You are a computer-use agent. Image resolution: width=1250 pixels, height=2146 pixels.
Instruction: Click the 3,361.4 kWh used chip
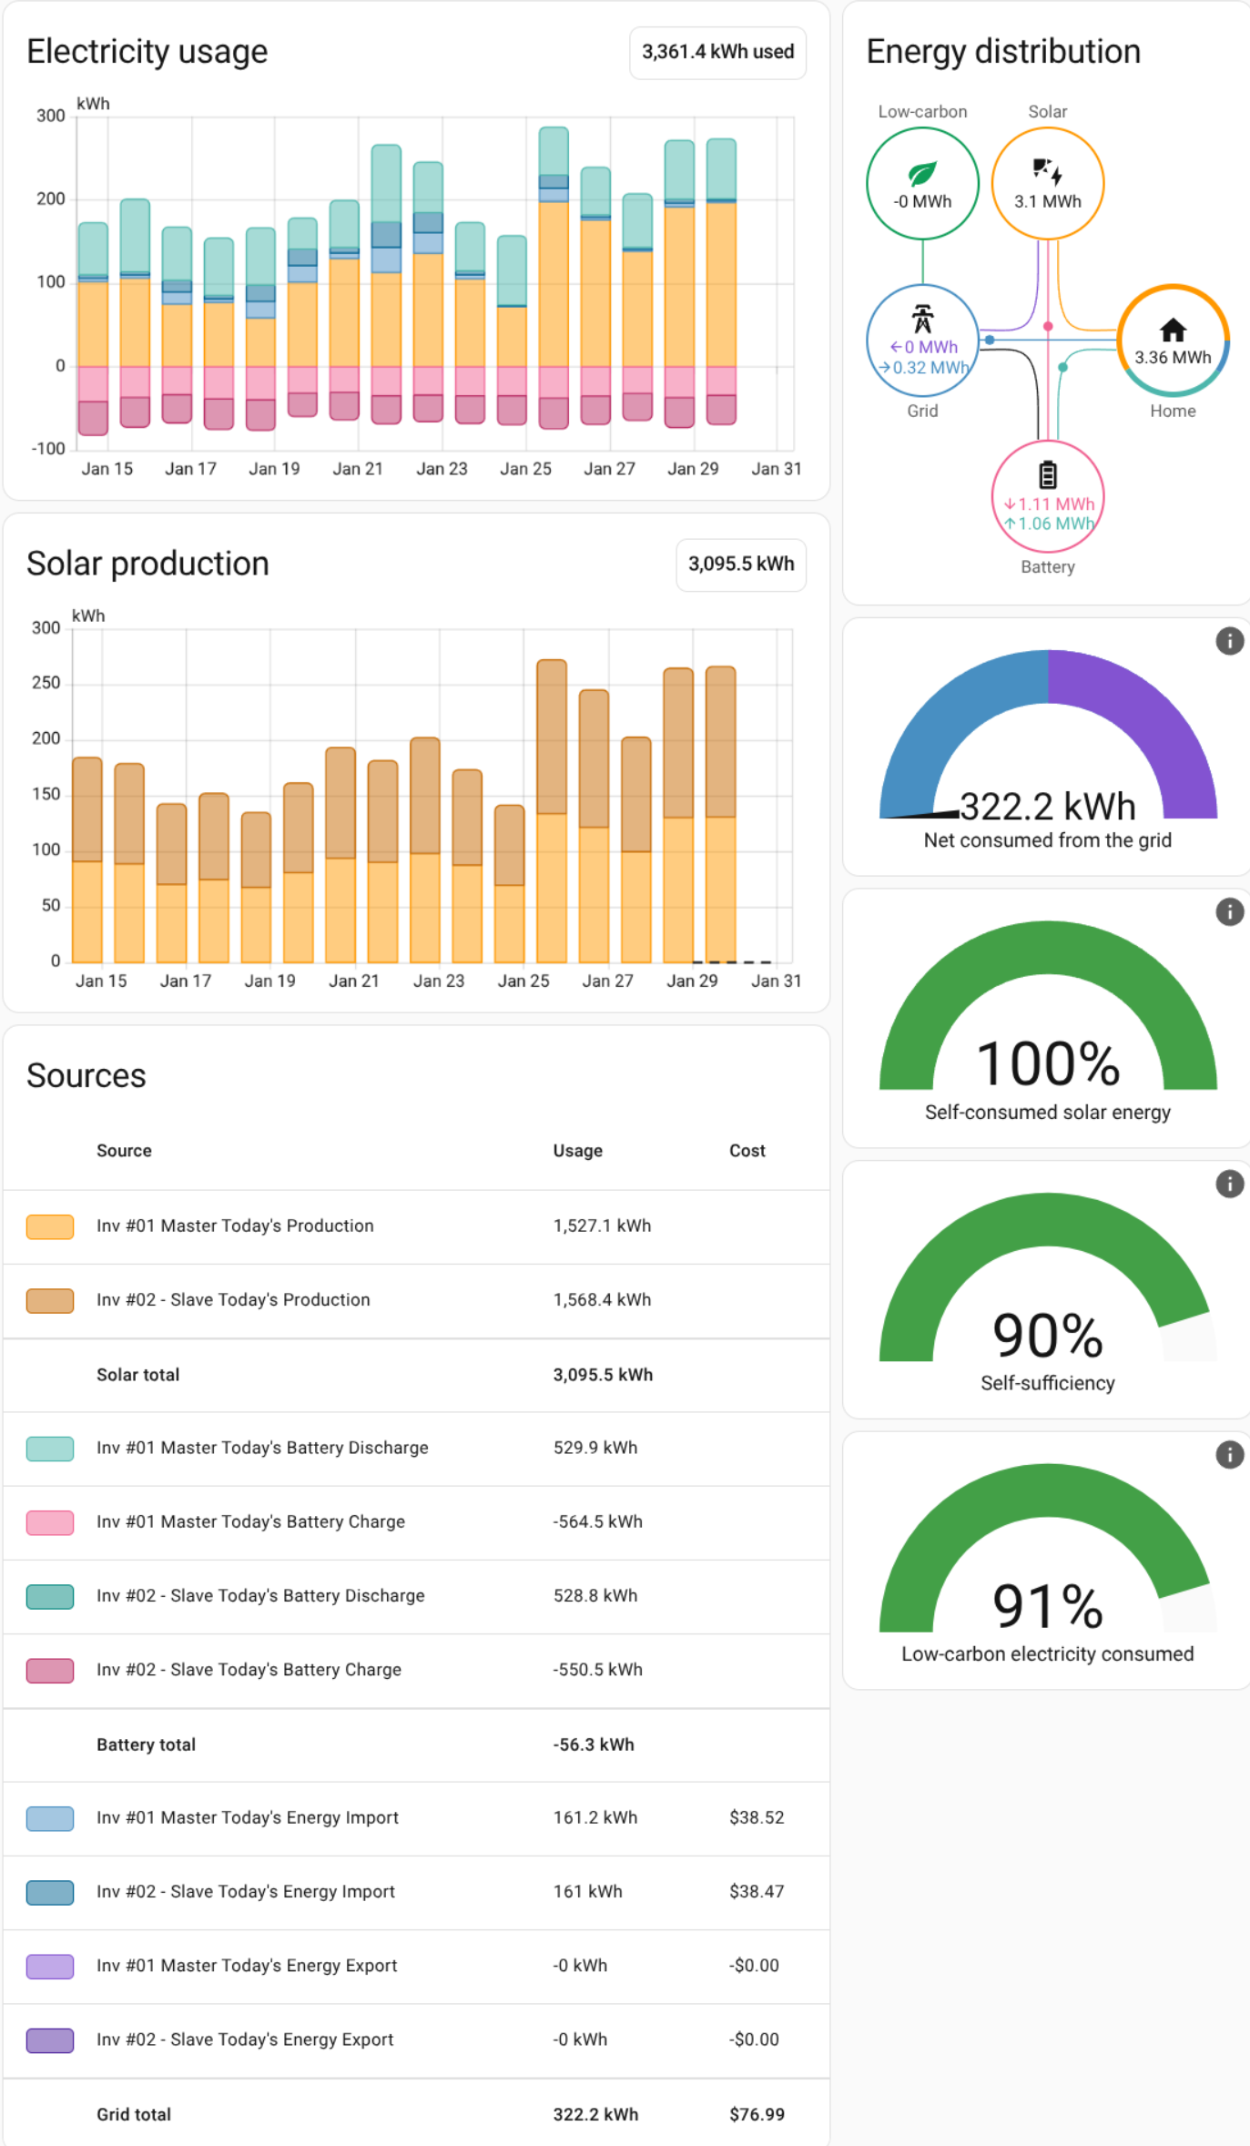click(x=717, y=52)
